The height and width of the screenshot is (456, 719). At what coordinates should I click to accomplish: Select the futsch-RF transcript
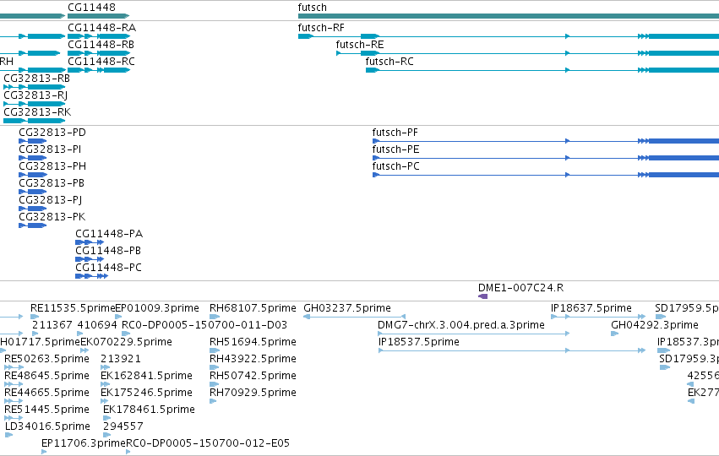tap(508, 36)
